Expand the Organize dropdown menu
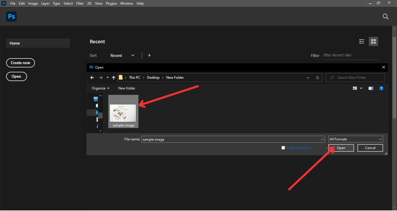 pyautogui.click(x=101, y=88)
